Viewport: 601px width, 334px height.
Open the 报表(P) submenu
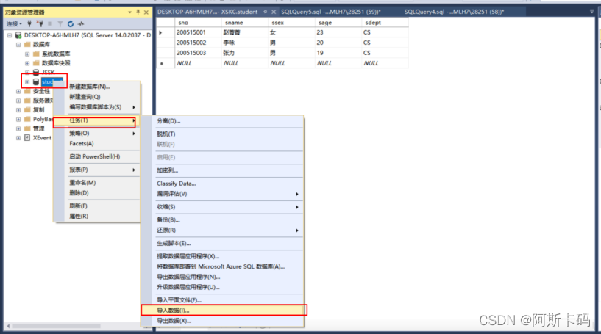(97, 170)
